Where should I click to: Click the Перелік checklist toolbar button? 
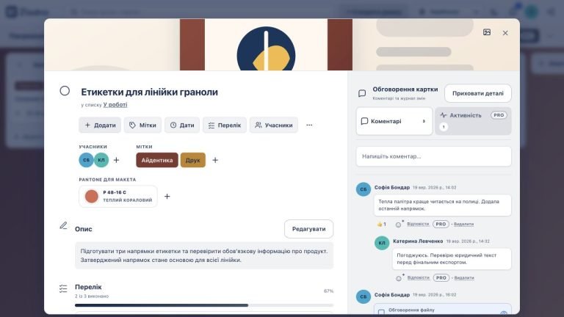point(225,125)
